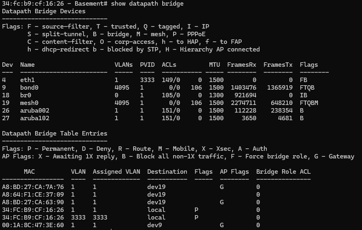Click the 'Bridge Role ACL' column header
The width and height of the screenshot is (362, 230).
click(x=283, y=172)
